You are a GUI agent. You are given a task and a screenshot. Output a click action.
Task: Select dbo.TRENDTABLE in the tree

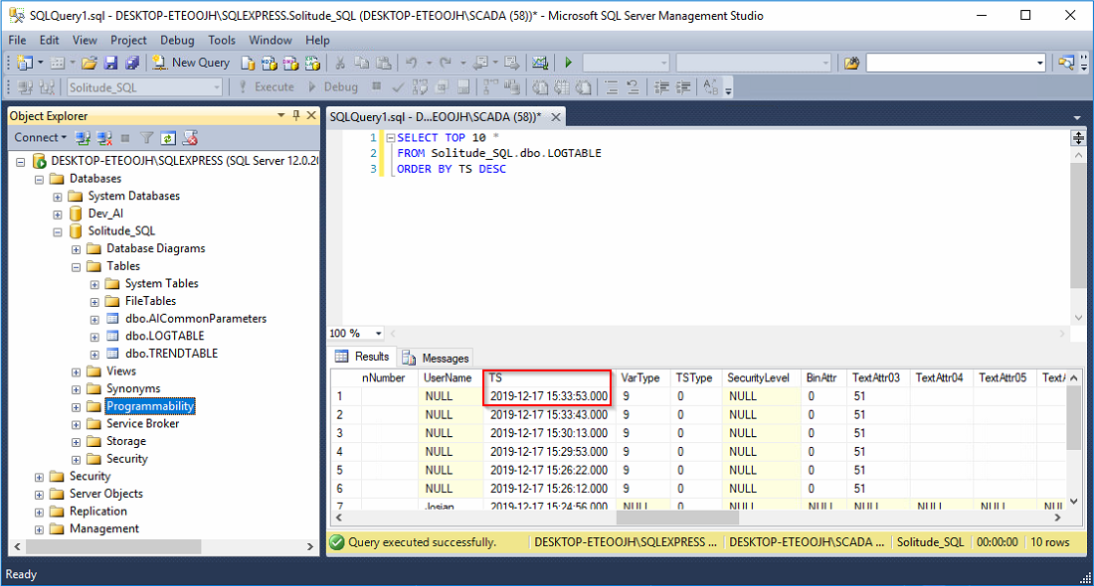click(x=171, y=354)
